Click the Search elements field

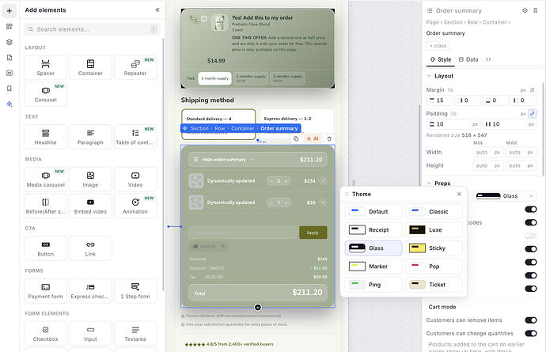93,29
